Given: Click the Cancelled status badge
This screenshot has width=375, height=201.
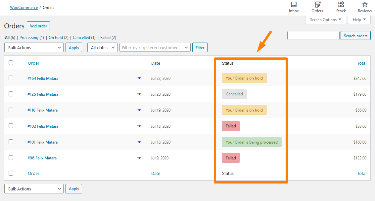Looking at the screenshot, I should point(234,94).
